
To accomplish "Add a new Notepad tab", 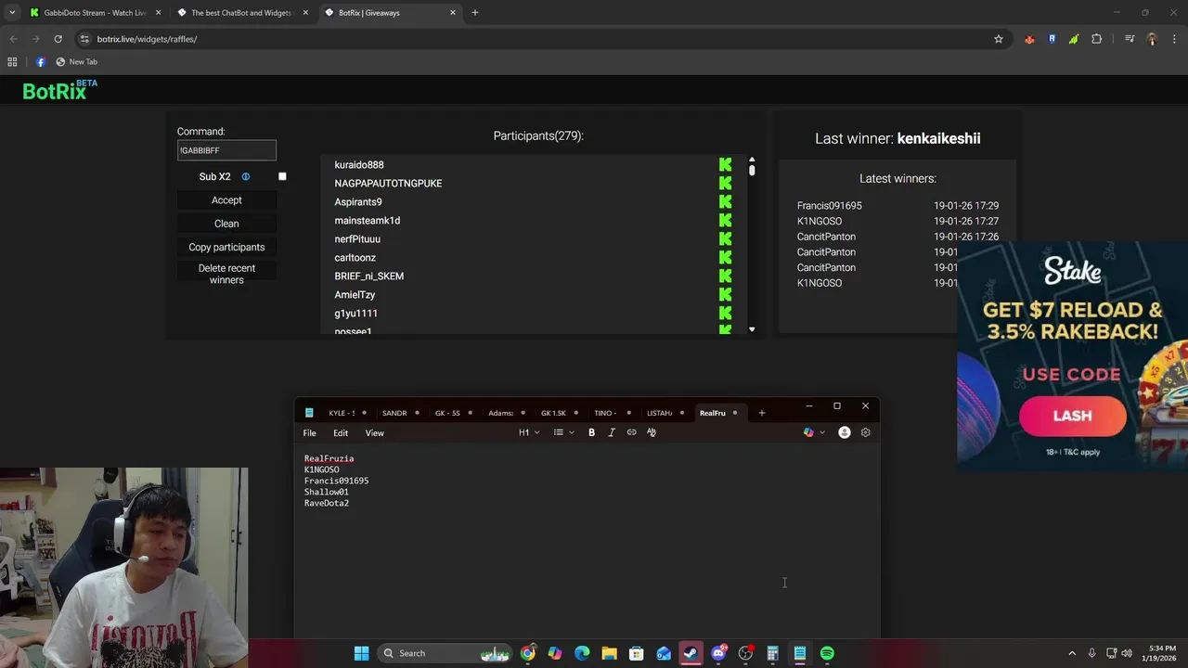I will (x=762, y=413).
